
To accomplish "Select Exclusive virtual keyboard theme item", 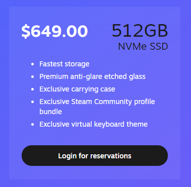I will coord(93,124).
